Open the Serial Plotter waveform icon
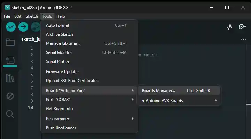 pos(229,27)
